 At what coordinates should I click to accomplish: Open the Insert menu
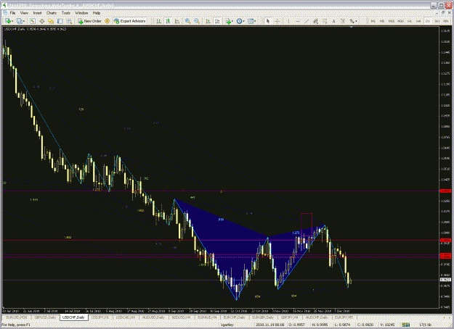tap(37, 13)
